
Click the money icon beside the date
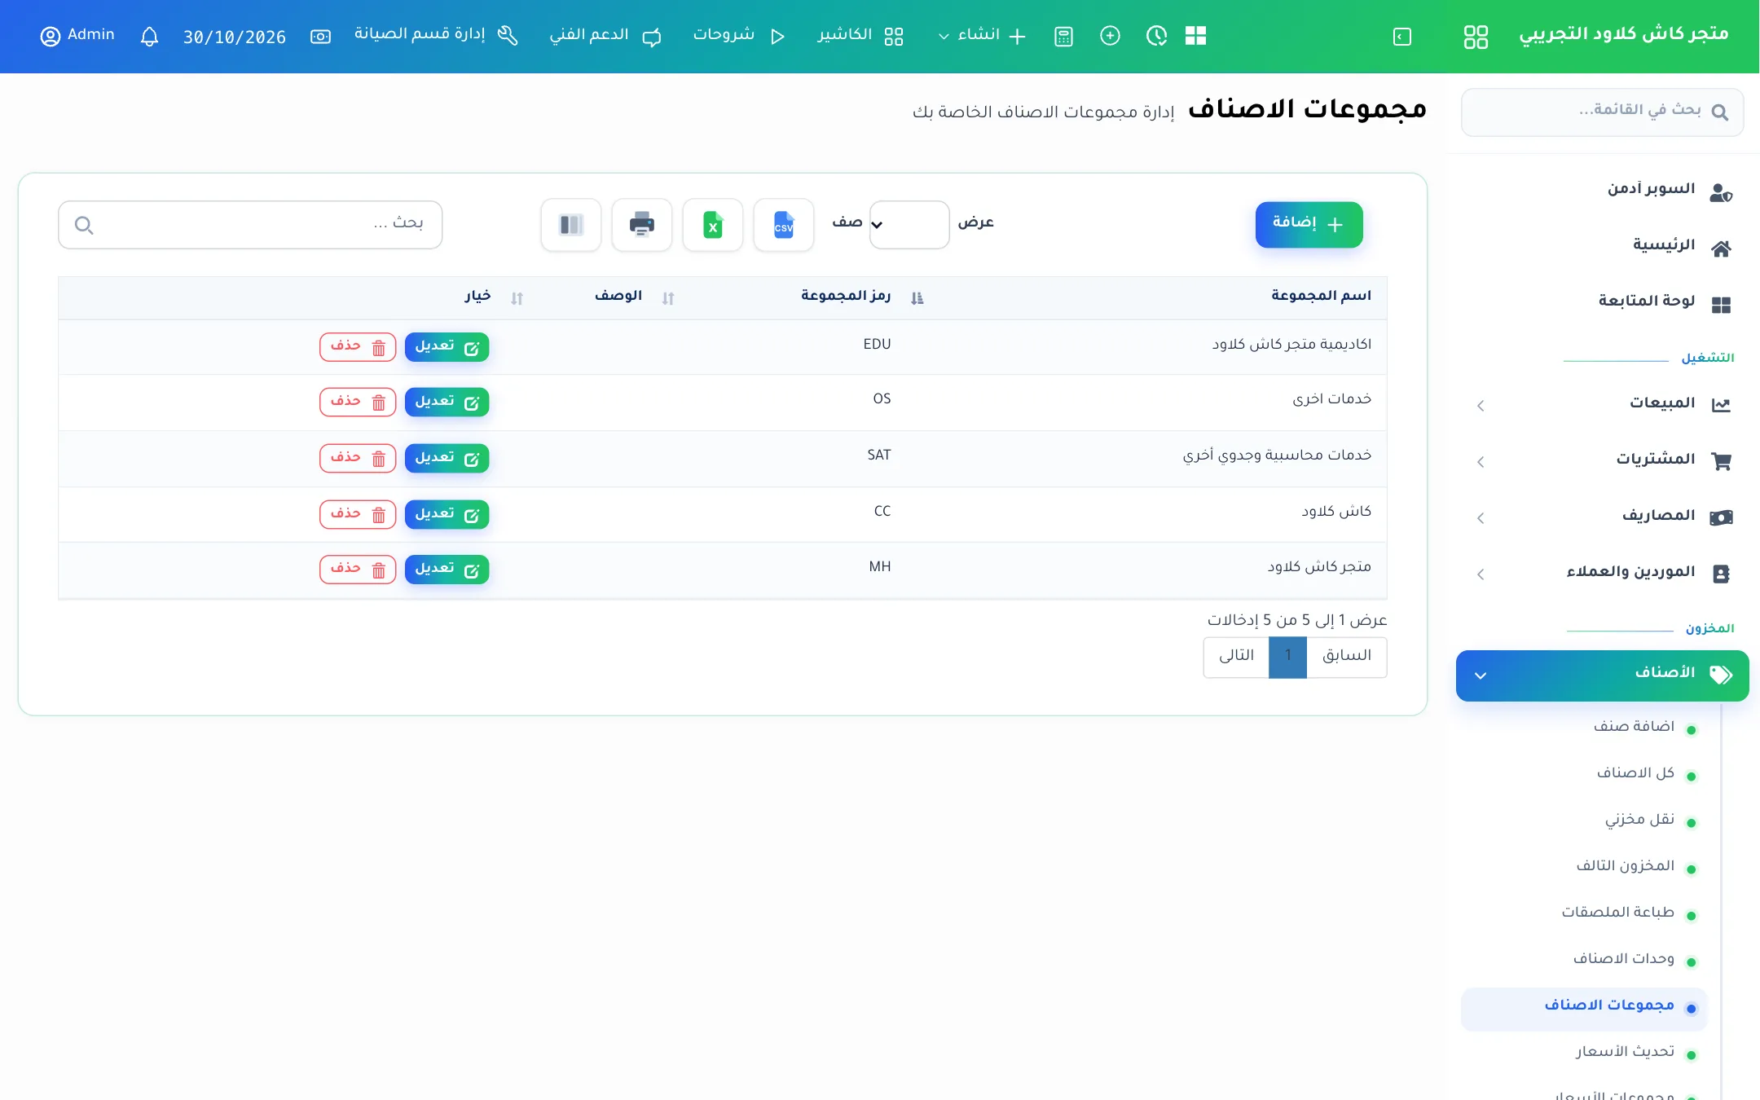pyautogui.click(x=320, y=37)
